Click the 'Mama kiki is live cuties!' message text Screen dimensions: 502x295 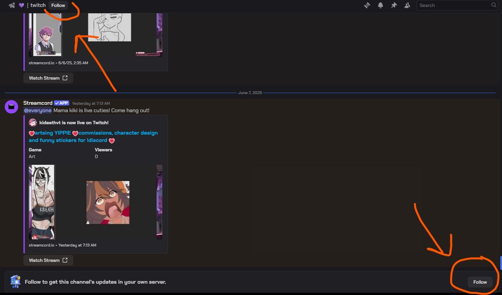(x=101, y=110)
